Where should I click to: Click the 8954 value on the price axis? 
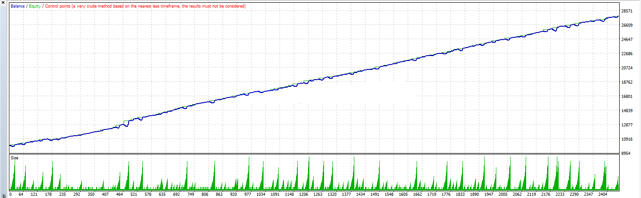tap(627, 154)
